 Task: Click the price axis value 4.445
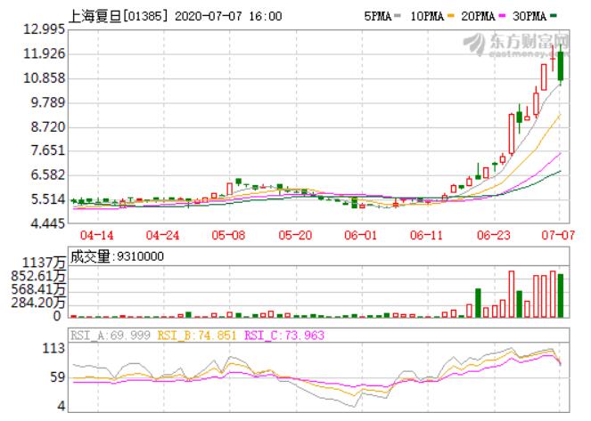pyautogui.click(x=48, y=224)
